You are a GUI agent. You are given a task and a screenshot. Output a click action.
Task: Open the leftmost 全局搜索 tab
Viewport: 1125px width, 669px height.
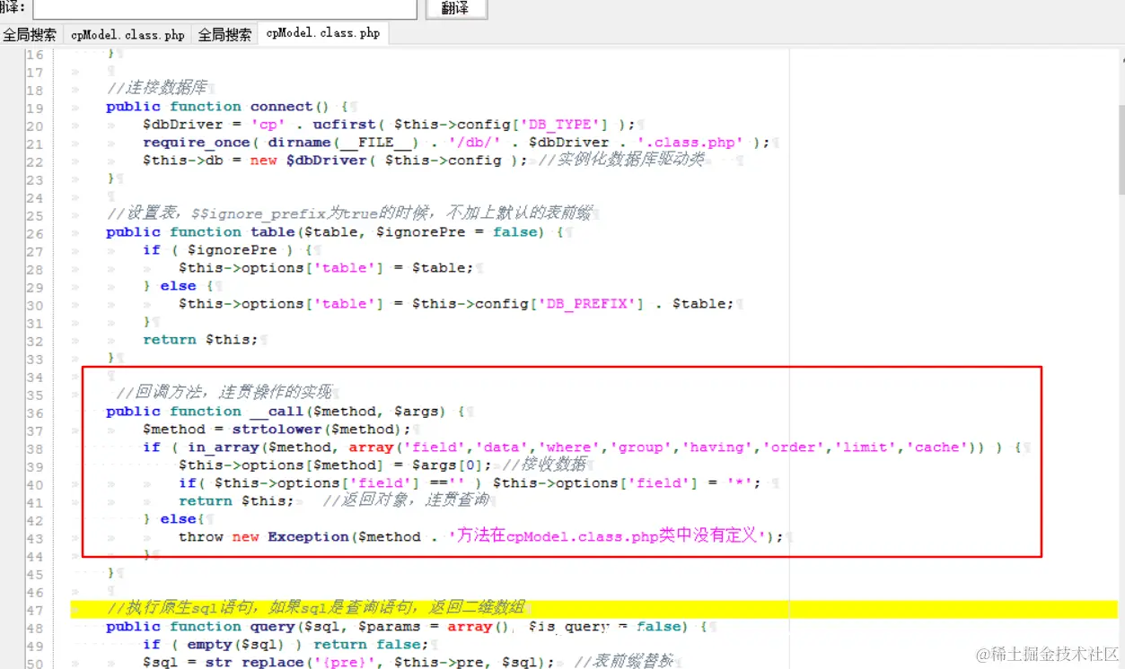point(31,35)
